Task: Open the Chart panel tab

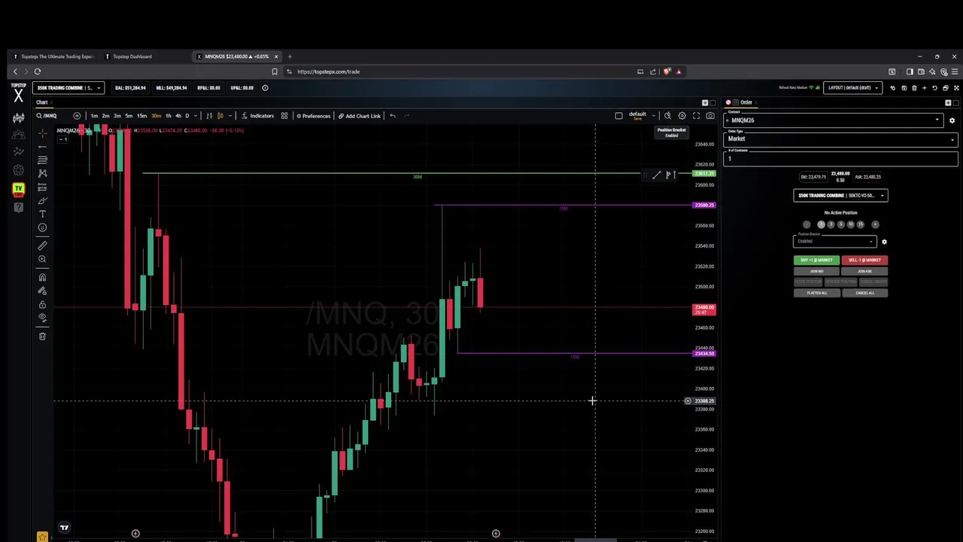Action: [42, 102]
